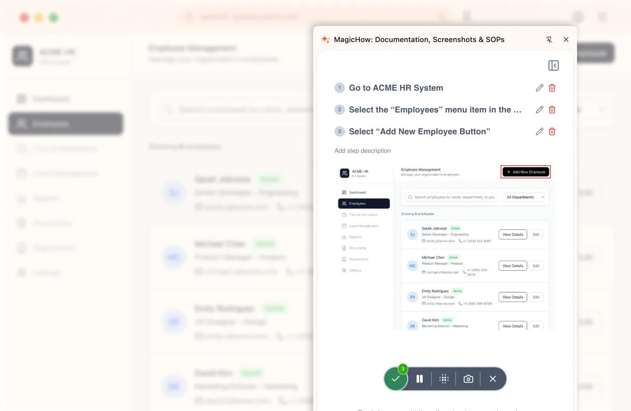Cancel recording with the toolbar X
This screenshot has height=411, width=631.
point(493,379)
